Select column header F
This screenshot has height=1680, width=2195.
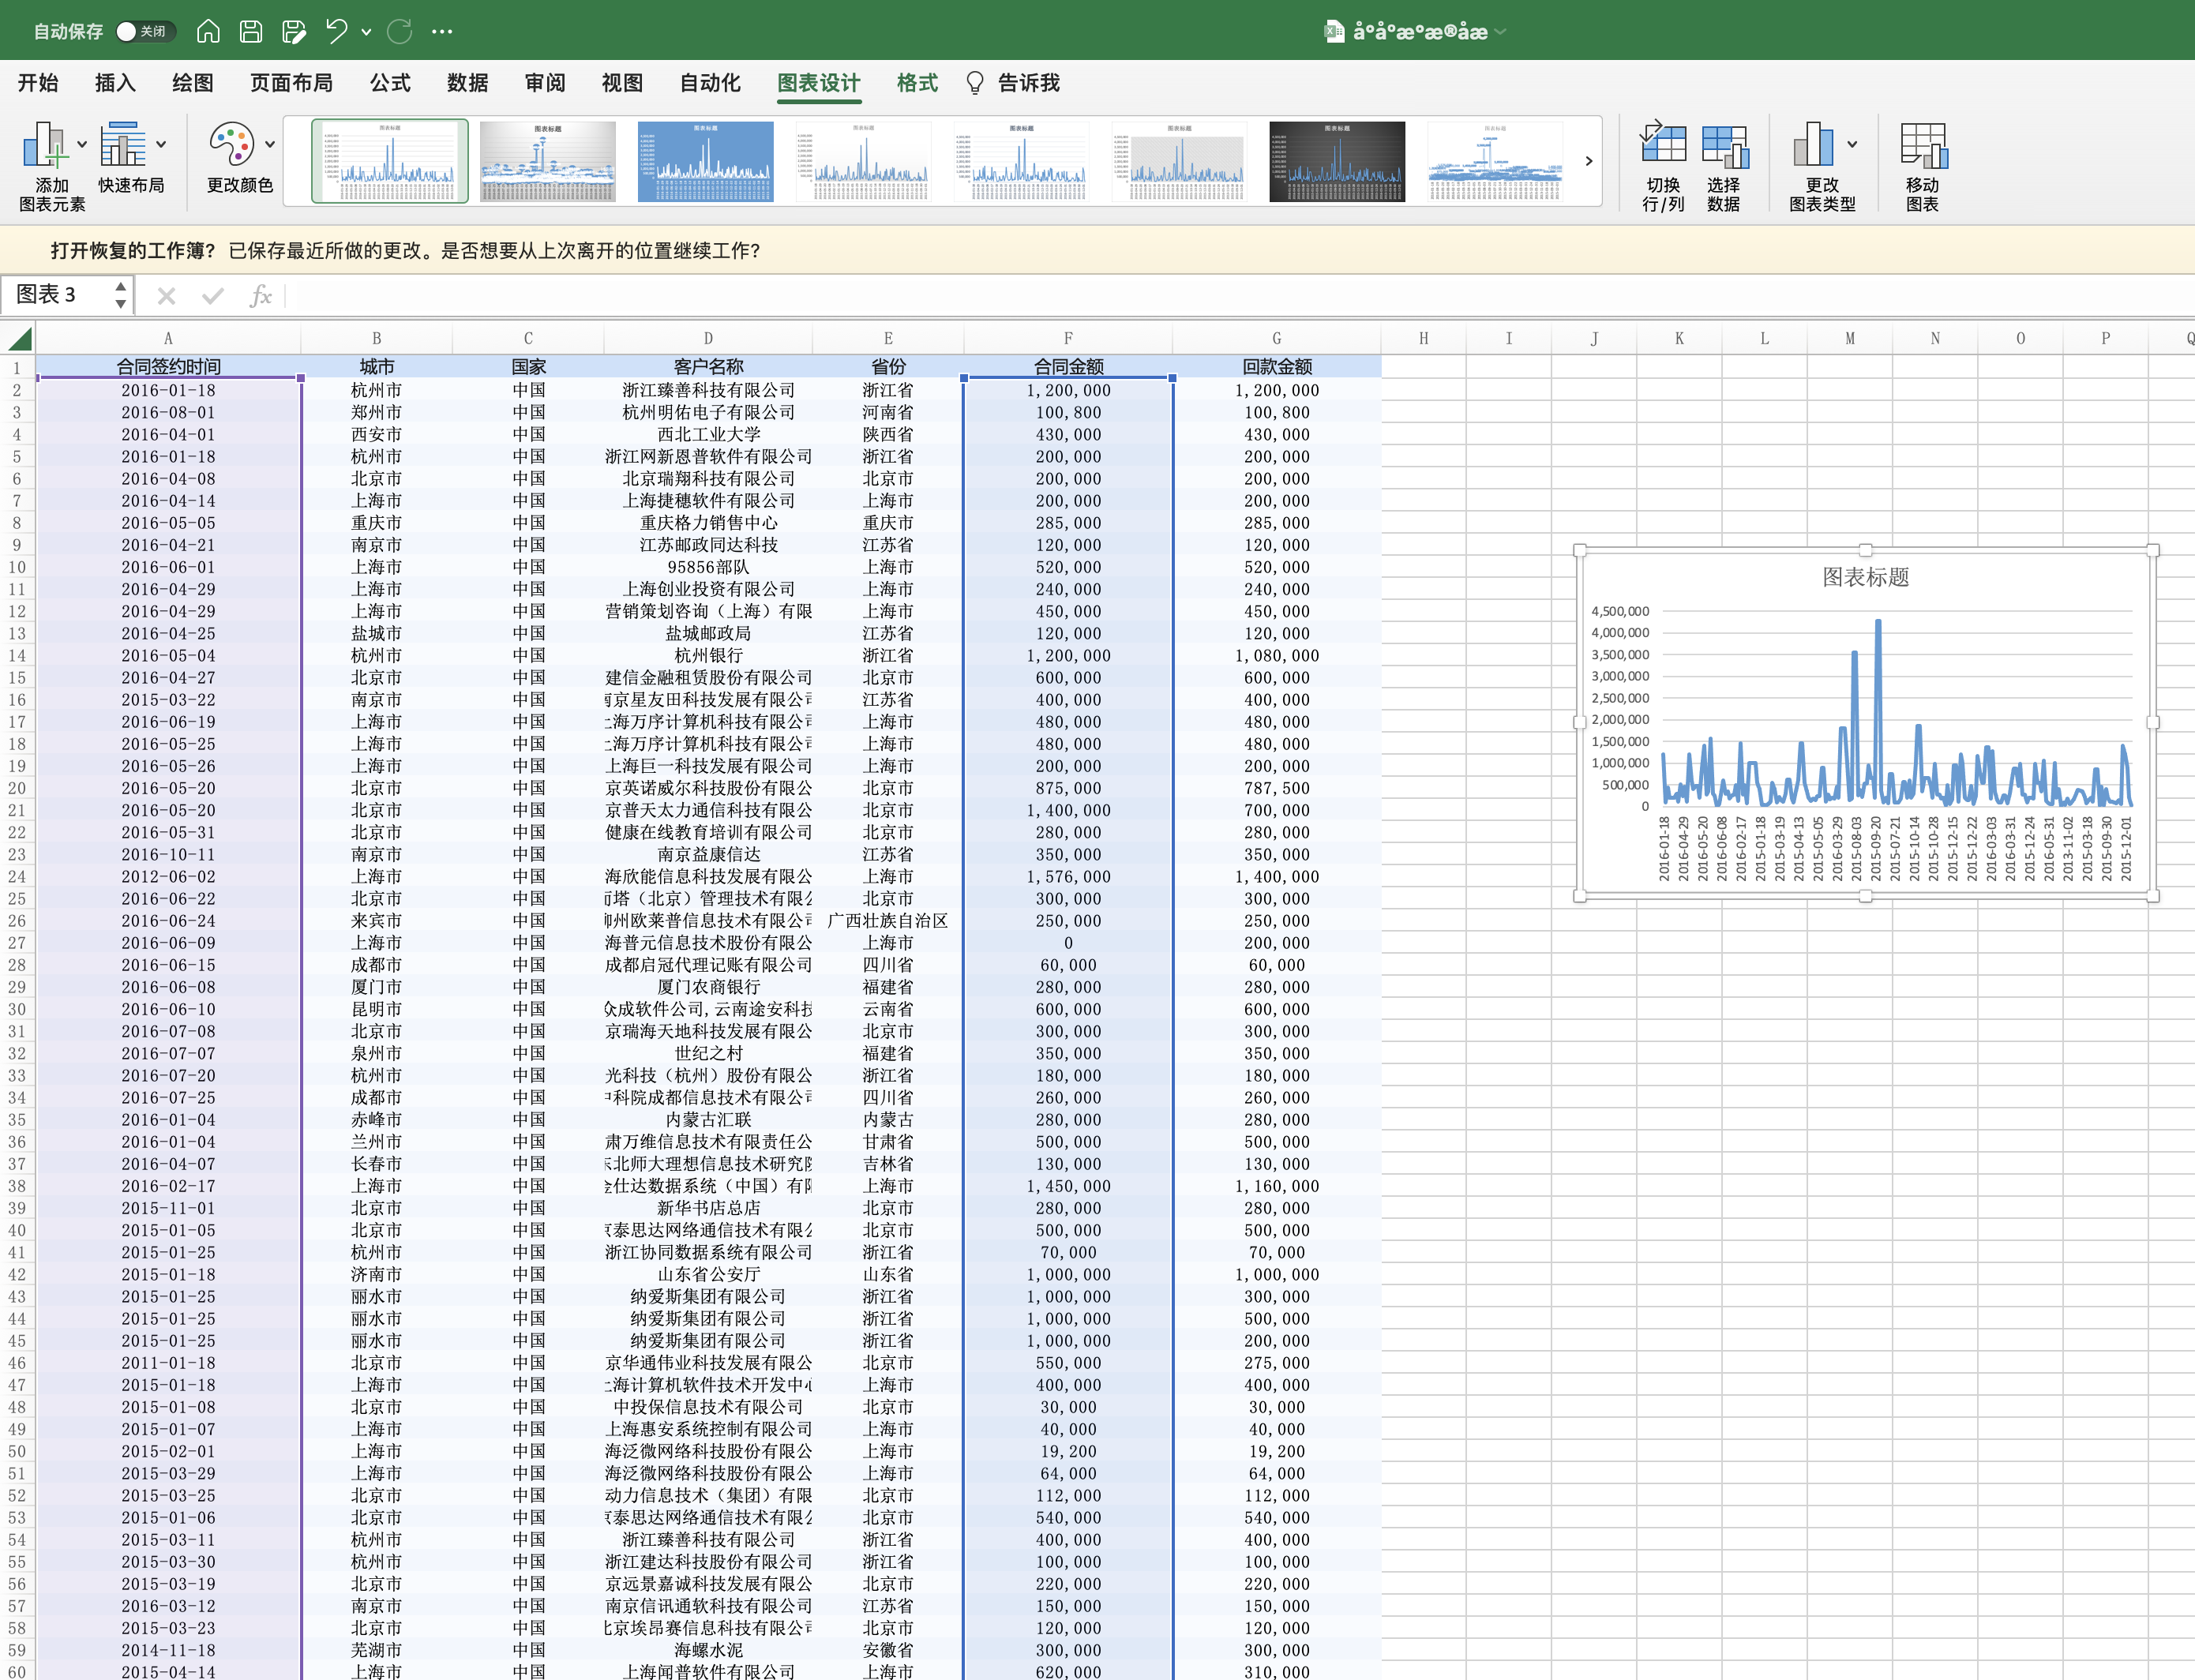[x=1068, y=338]
